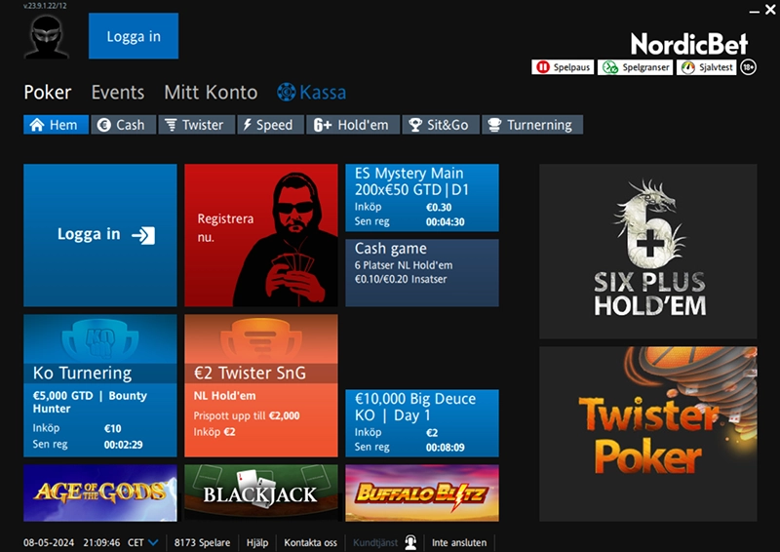Click the NordicBet logo
The image size is (780, 552).
tap(689, 44)
